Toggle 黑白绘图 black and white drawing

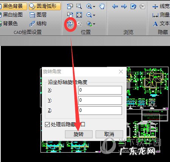[x=11, y=15]
